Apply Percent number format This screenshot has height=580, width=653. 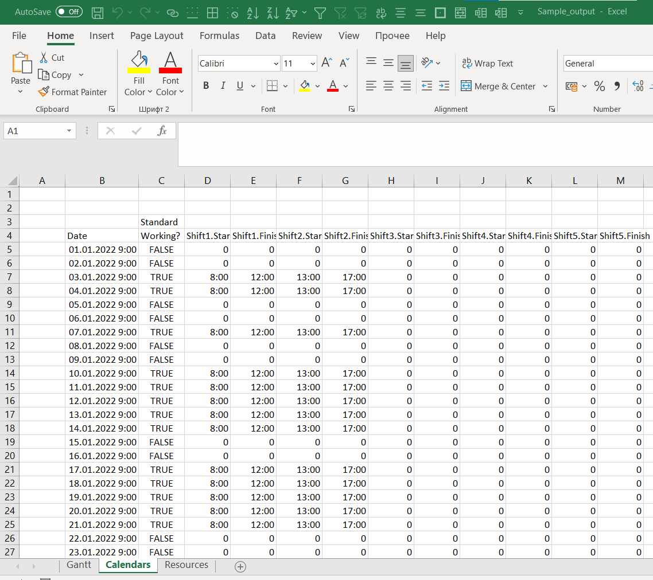click(600, 86)
